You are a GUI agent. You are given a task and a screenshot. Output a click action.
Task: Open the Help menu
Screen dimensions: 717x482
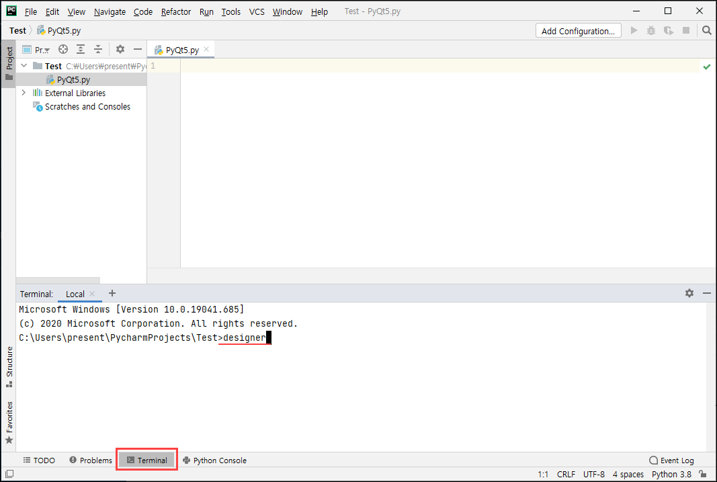tap(319, 11)
